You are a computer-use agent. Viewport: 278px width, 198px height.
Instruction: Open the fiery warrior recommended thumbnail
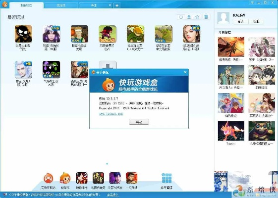pos(231,47)
